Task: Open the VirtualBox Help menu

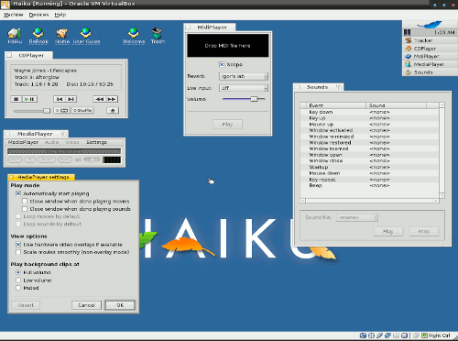Action: click(x=60, y=15)
